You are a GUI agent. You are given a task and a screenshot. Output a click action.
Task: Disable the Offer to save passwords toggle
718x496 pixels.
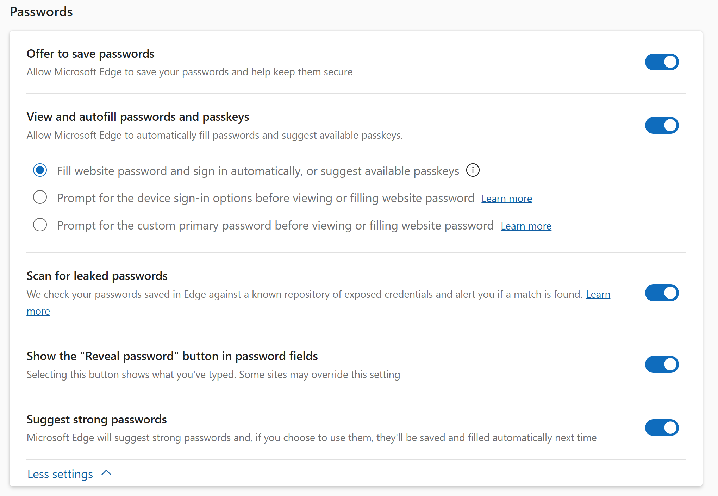pos(662,62)
